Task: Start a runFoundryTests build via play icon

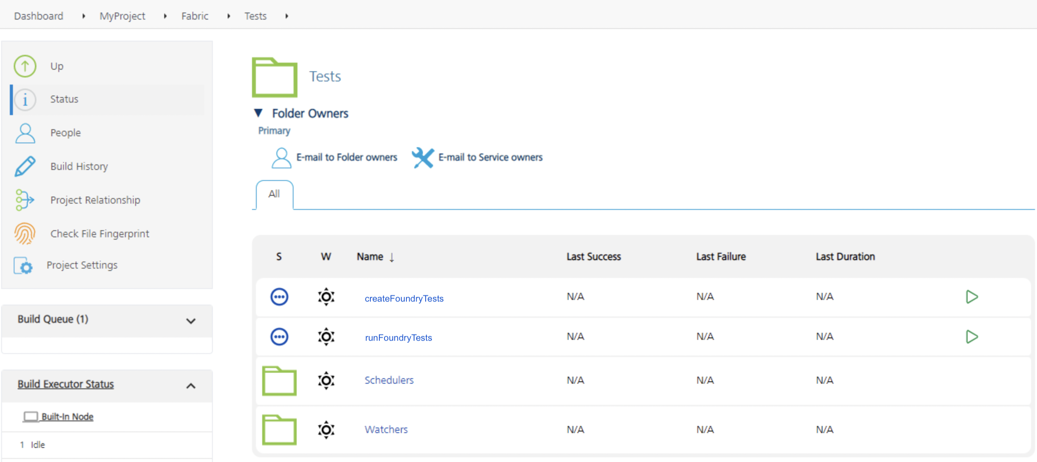Action: point(972,337)
